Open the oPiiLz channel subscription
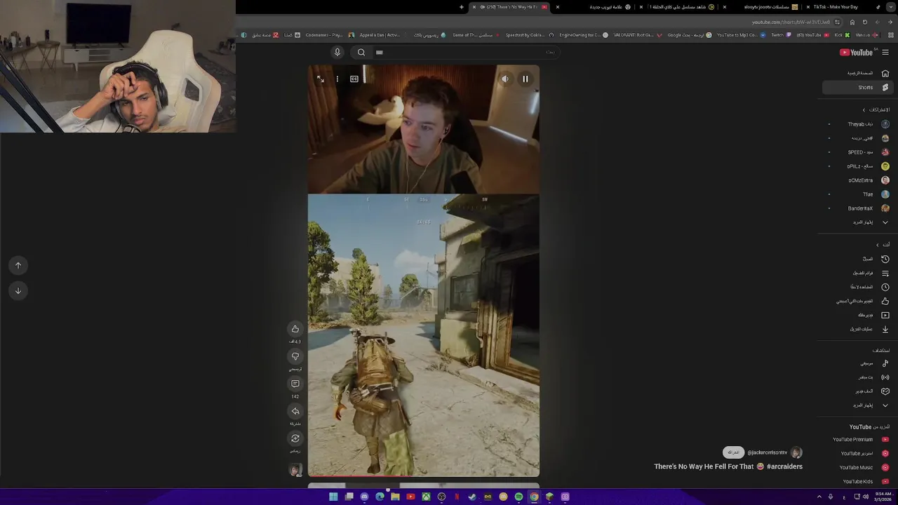The height and width of the screenshot is (505, 898). click(857, 166)
